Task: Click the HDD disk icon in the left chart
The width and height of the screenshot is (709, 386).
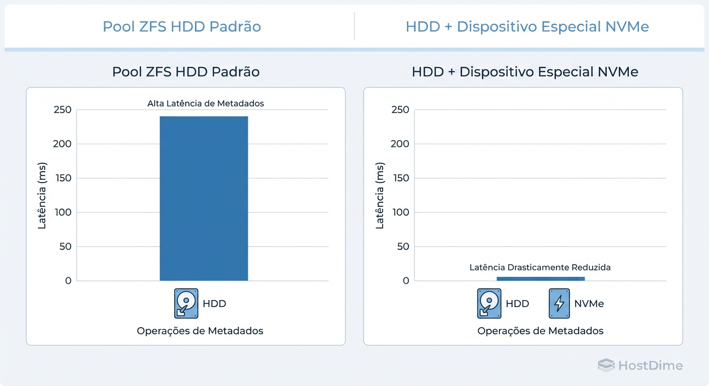Action: 186,303
